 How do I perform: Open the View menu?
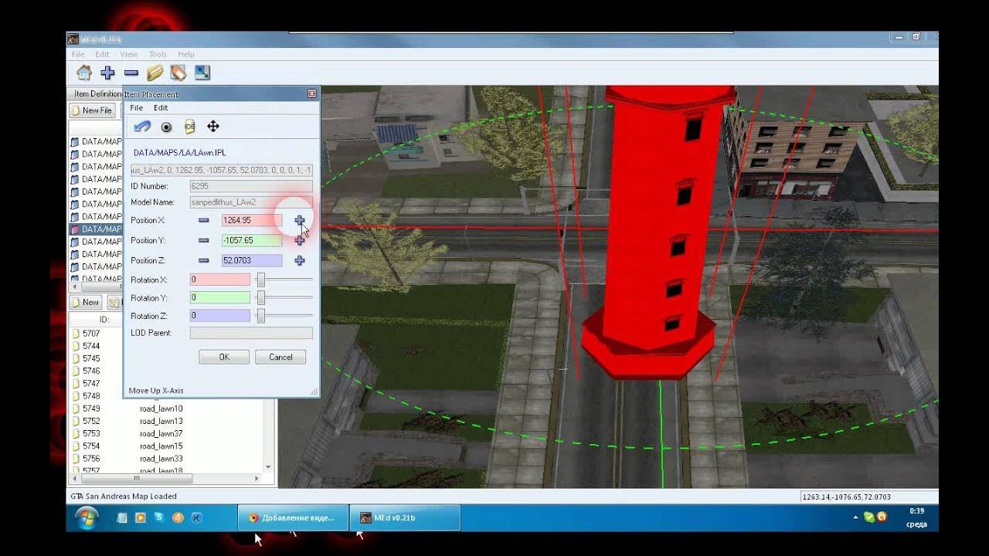[x=129, y=54]
